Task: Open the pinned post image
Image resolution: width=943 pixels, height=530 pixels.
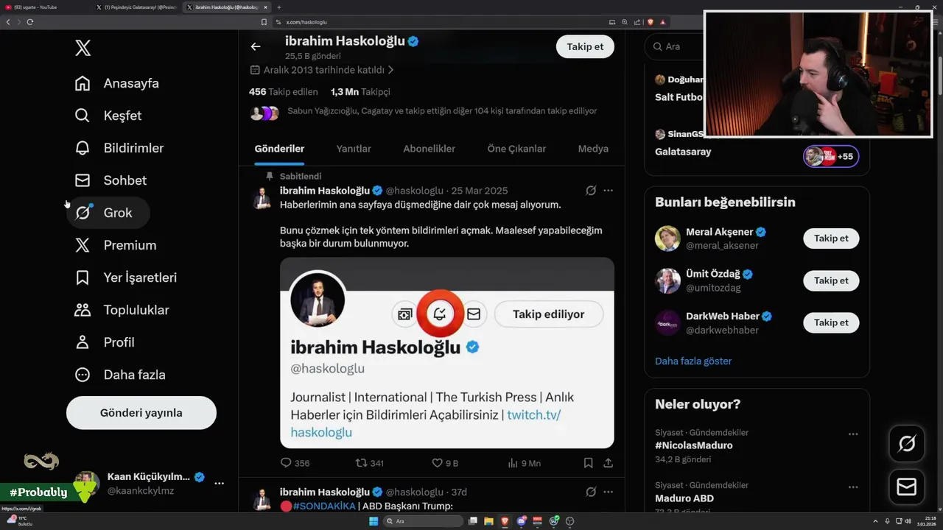Action: click(447, 353)
